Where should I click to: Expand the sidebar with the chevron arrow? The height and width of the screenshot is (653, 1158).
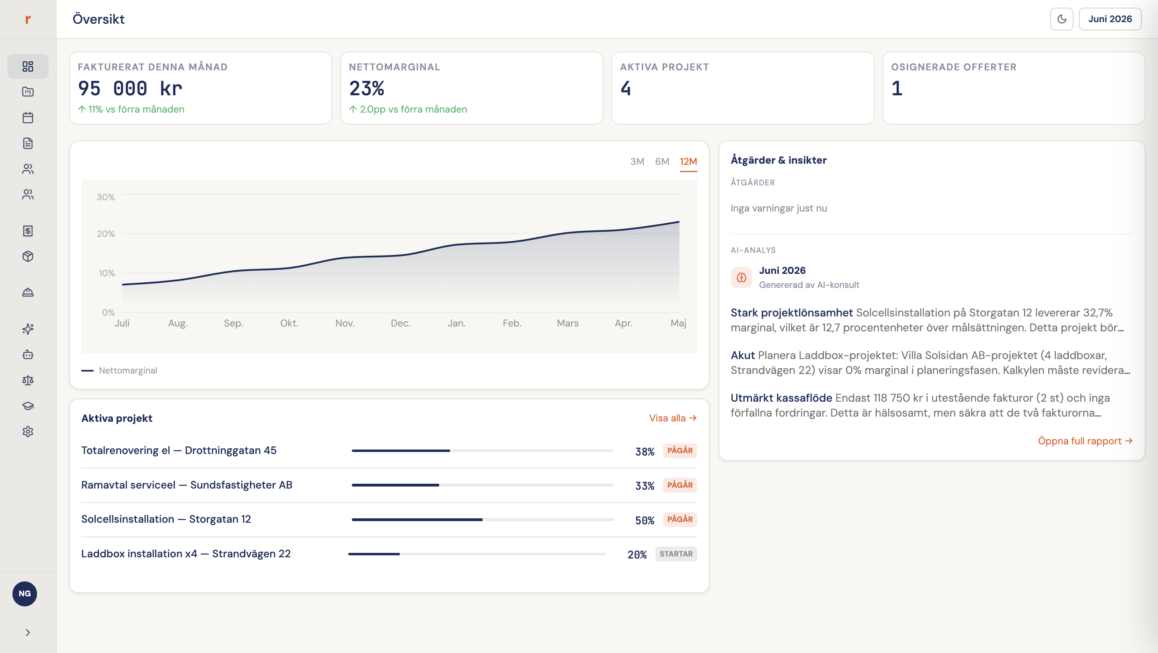click(x=28, y=632)
